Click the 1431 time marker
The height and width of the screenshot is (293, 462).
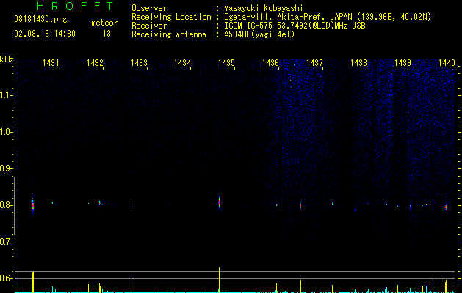click(51, 63)
